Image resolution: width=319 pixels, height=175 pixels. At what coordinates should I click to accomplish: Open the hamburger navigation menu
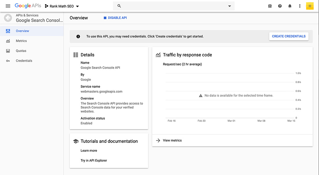click(8, 6)
